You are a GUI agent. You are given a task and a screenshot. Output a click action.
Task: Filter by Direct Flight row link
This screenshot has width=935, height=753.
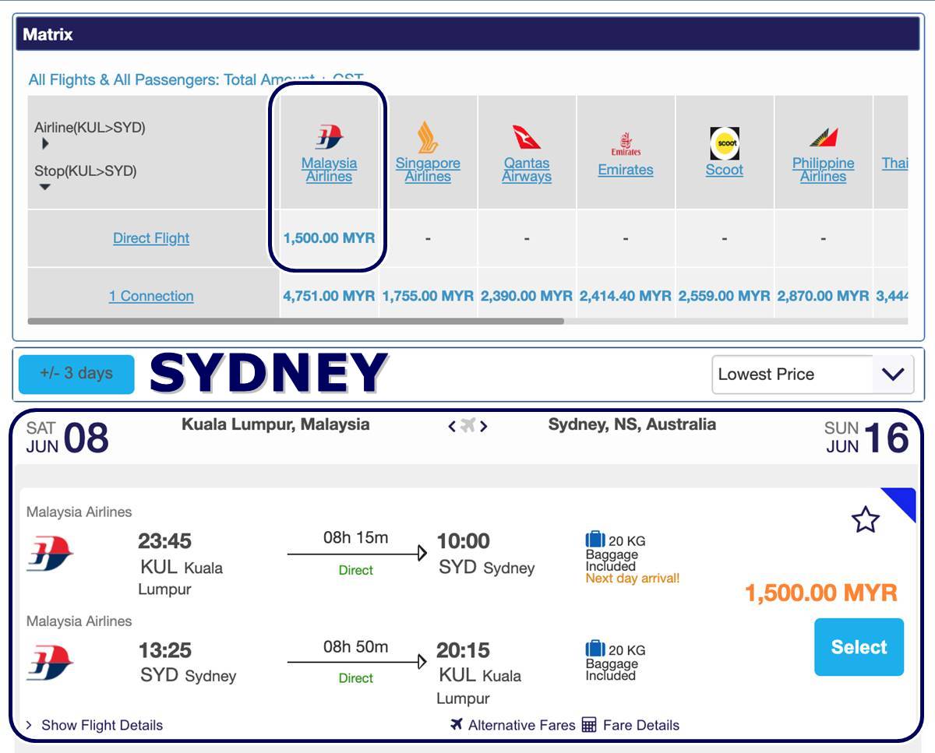point(151,238)
